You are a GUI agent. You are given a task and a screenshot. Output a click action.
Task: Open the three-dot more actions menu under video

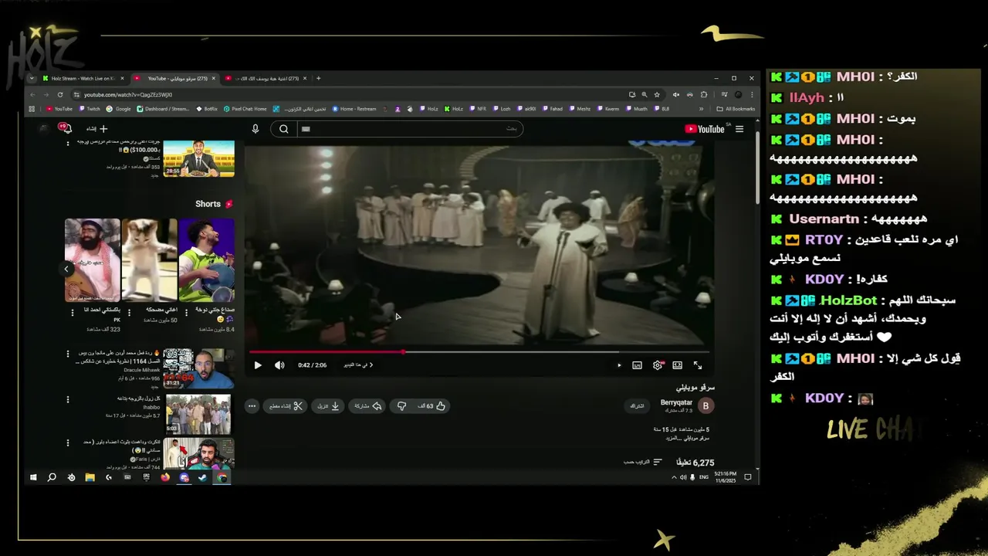click(252, 405)
